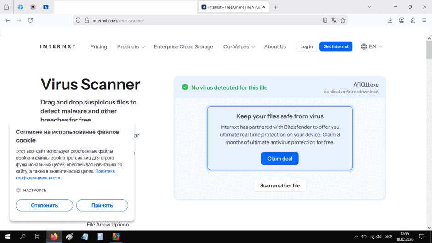The width and height of the screenshot is (432, 243).
Task: Open Firefox View in tab bar
Action: point(6,7)
